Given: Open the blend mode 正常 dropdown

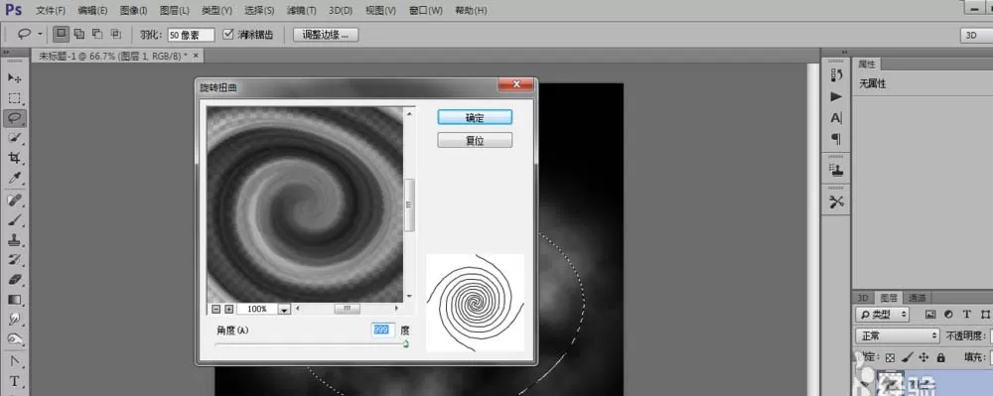Looking at the screenshot, I should [x=898, y=335].
